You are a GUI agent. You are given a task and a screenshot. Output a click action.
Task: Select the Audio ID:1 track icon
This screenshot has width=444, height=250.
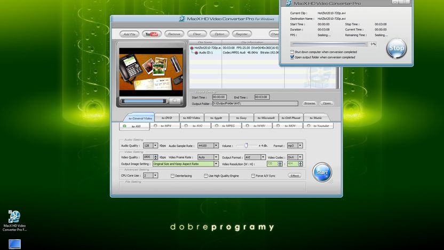coord(196,53)
